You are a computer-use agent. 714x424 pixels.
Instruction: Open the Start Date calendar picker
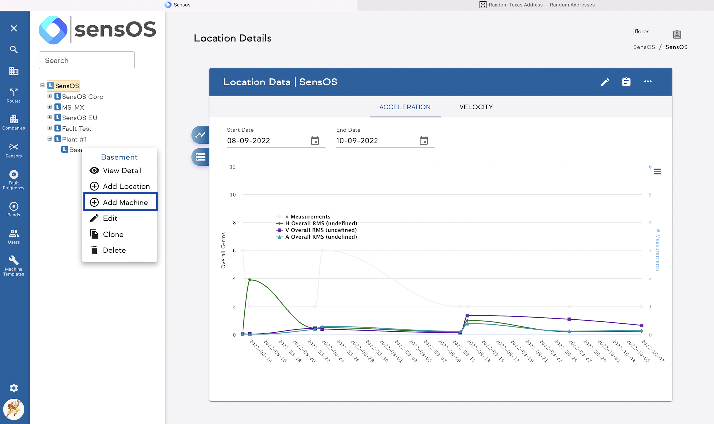(315, 140)
